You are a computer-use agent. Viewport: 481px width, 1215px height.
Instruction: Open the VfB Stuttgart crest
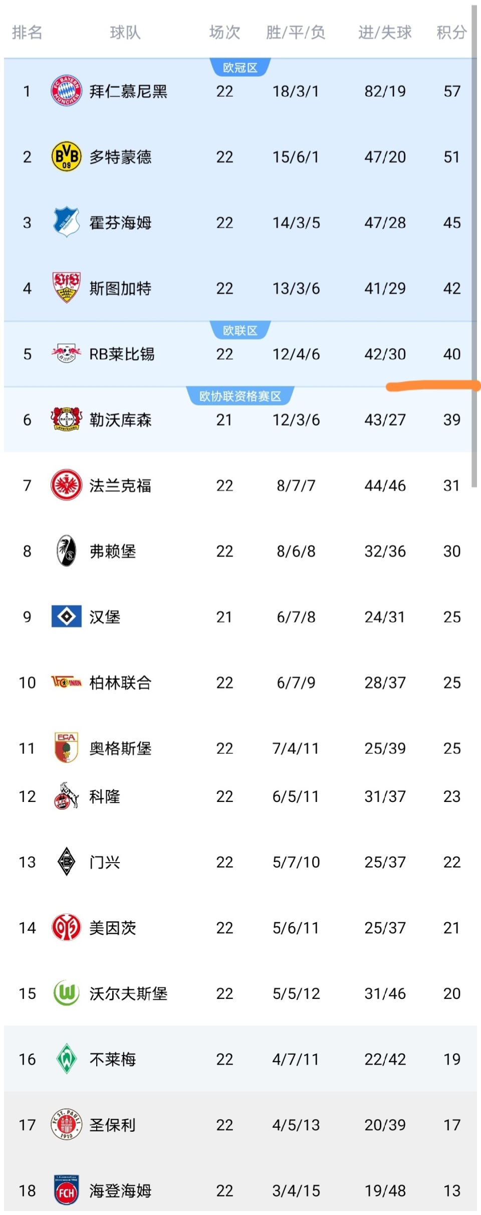point(66,288)
